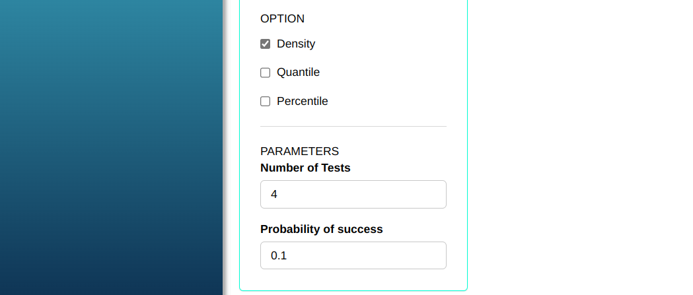Click the divider line below Percentile

(353, 126)
